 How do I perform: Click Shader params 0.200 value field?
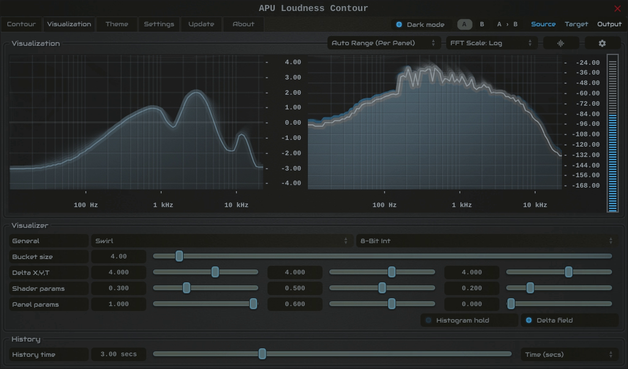472,288
